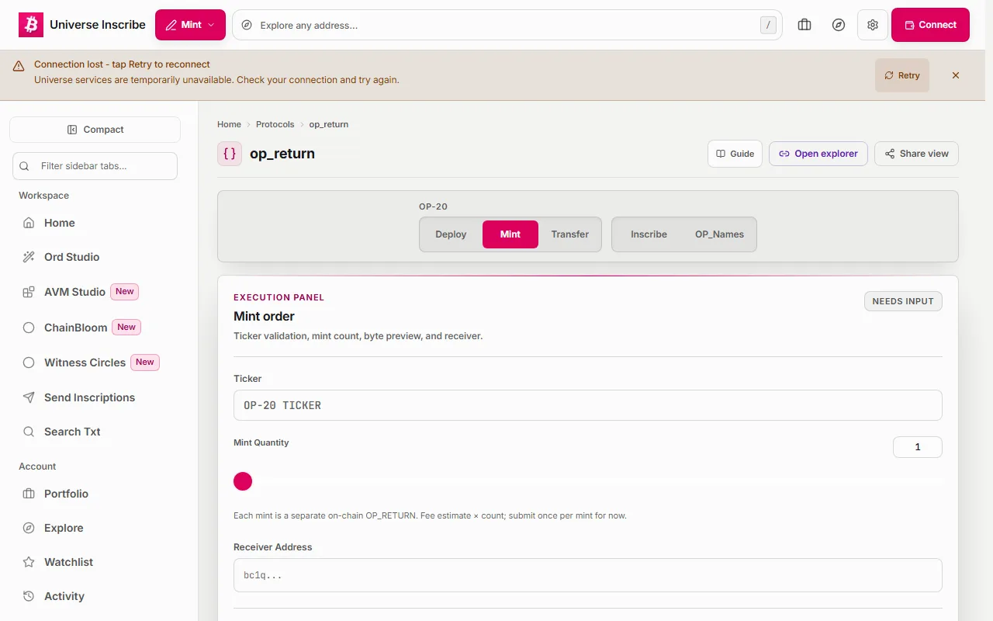Click the EXECUTION PANEL label
This screenshot has height=621, width=993.
click(279, 297)
